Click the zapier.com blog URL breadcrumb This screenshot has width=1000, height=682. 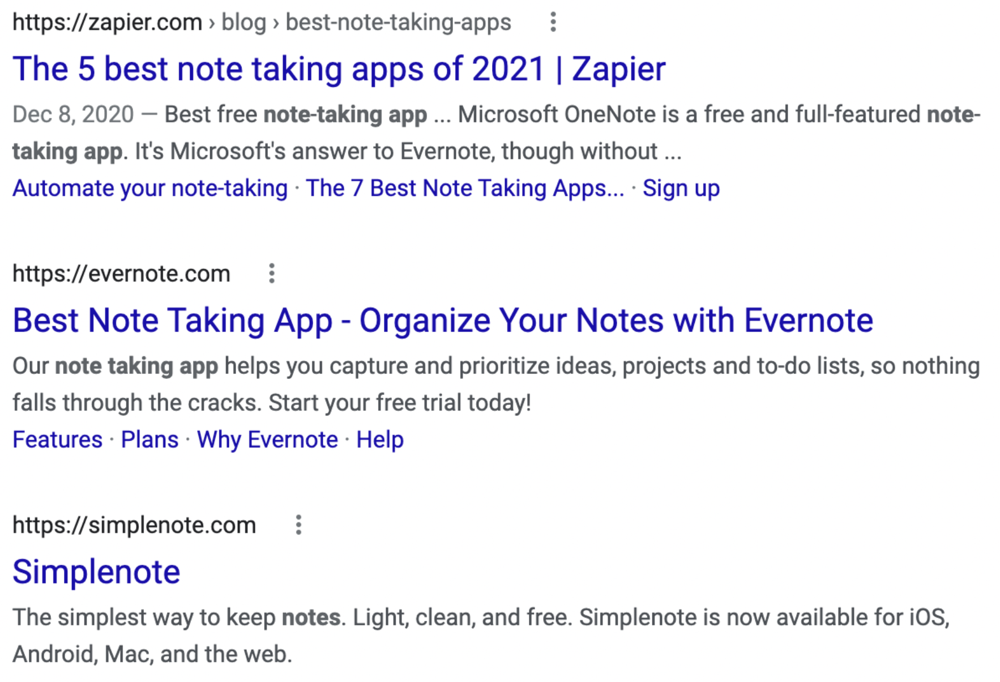pyautogui.click(x=262, y=23)
